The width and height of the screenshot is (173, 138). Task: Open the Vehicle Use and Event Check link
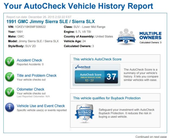41,106
